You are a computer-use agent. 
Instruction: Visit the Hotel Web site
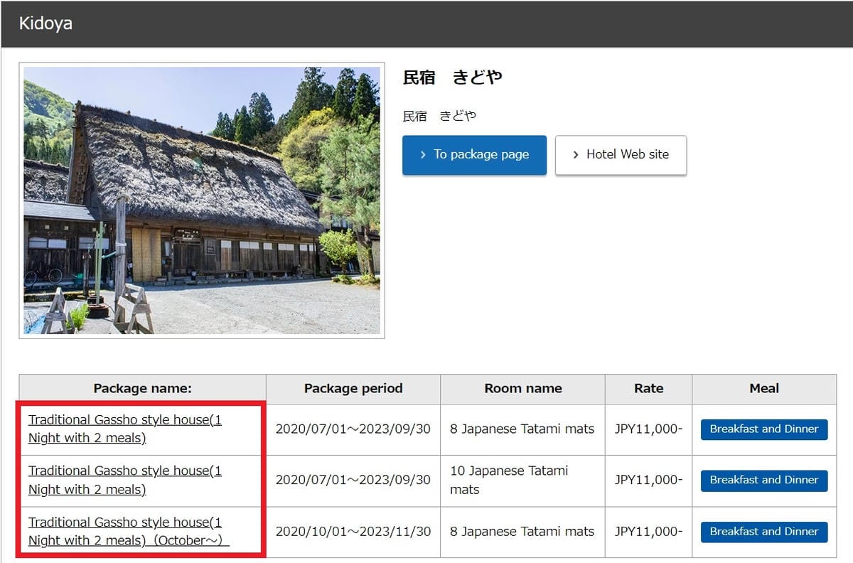pyautogui.click(x=621, y=155)
